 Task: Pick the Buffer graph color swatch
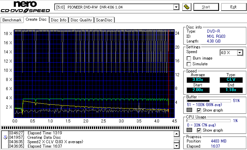click(x=189, y=110)
